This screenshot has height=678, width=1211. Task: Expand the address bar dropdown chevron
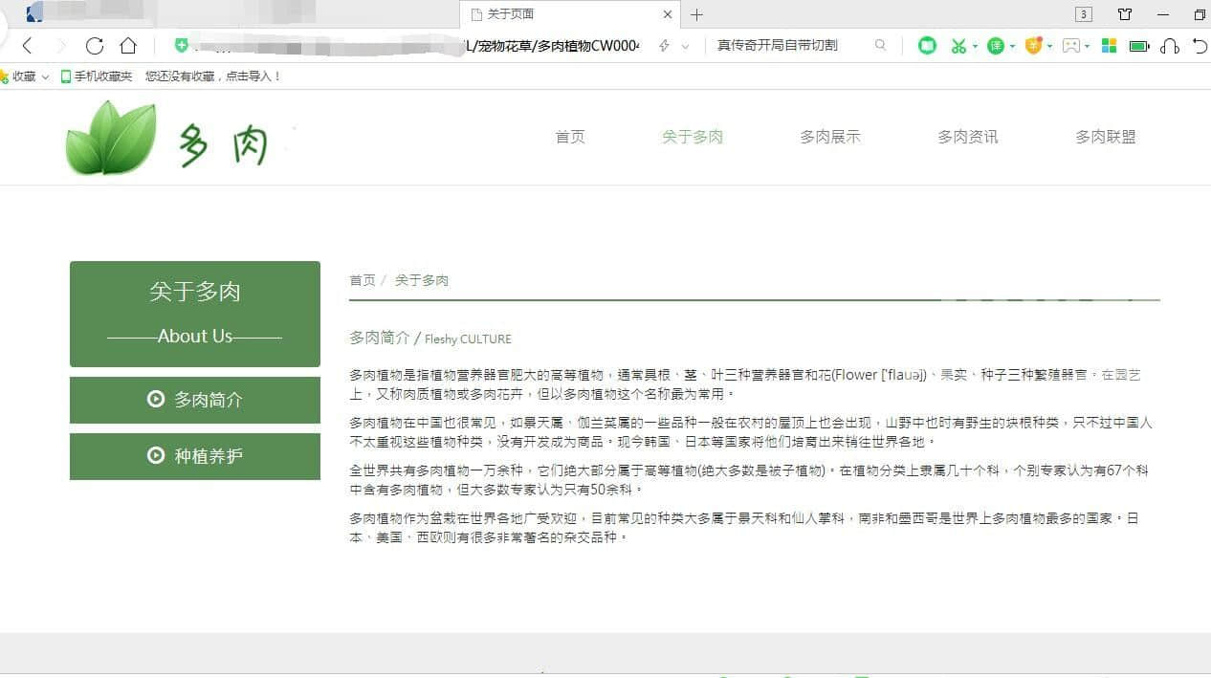click(685, 46)
